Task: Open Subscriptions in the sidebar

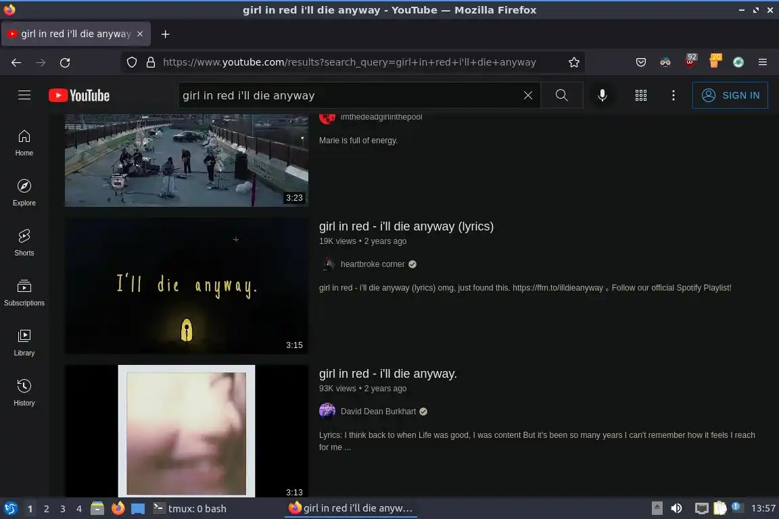Action: [24, 293]
